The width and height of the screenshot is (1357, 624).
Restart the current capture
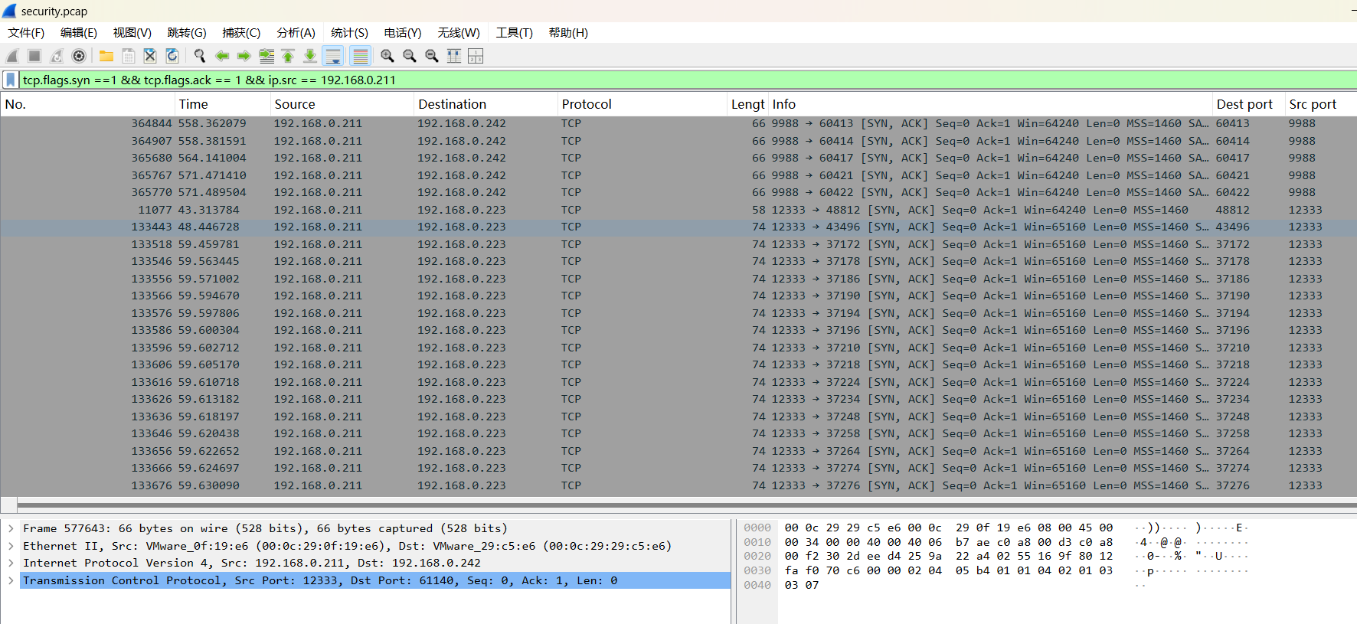pyautogui.click(x=57, y=56)
